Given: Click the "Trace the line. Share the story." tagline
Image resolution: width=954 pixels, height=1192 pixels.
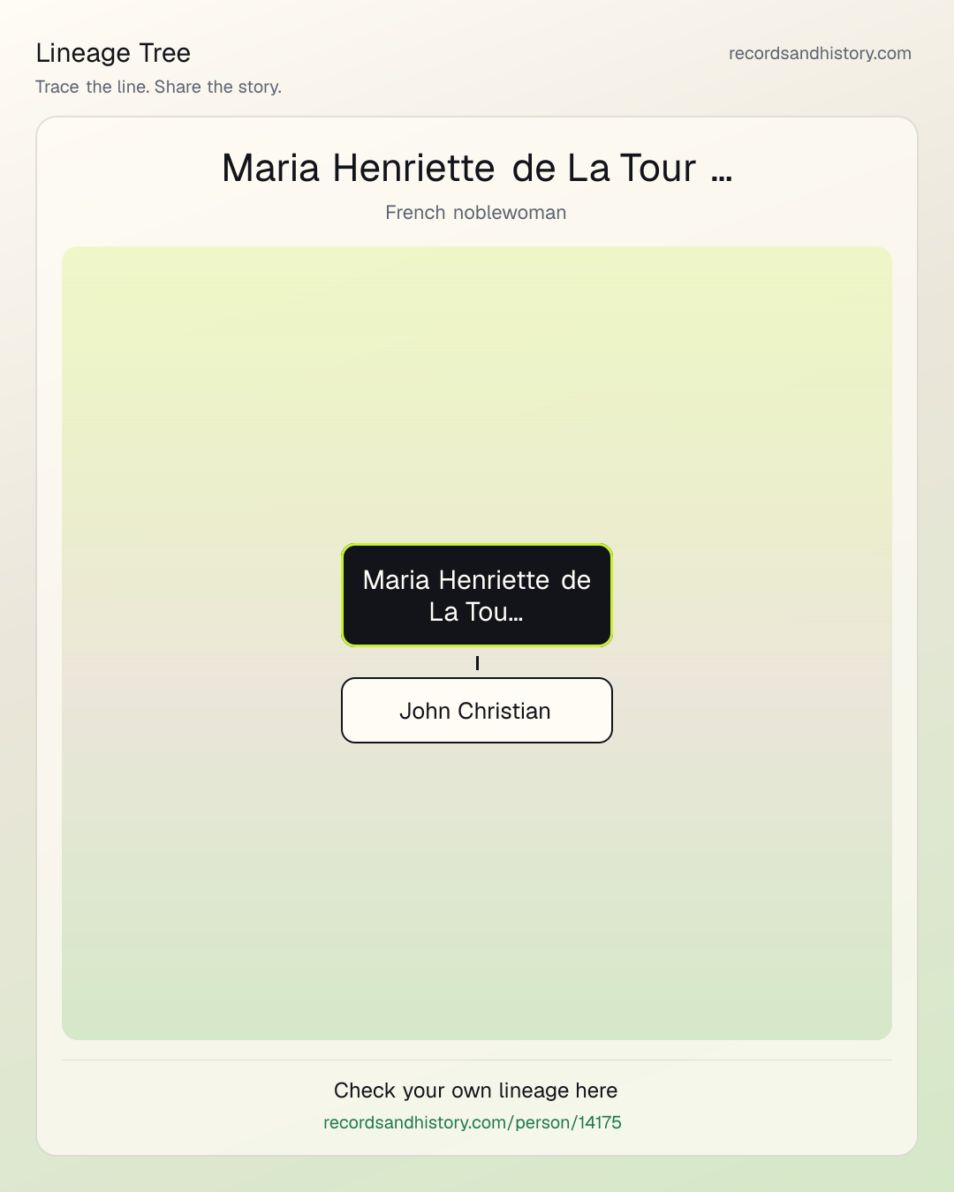Looking at the screenshot, I should (159, 87).
